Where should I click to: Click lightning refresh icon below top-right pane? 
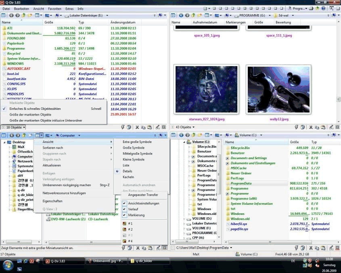click(x=297, y=127)
